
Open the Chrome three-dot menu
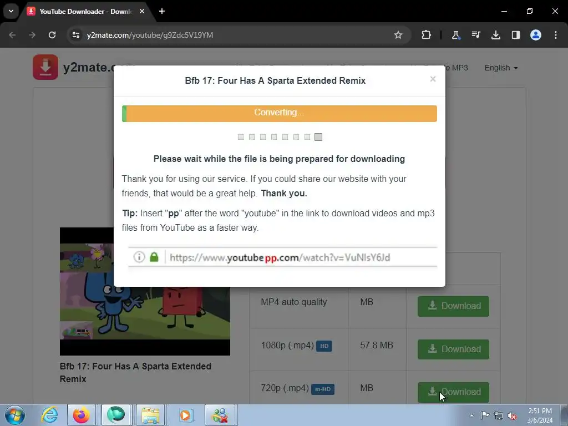[x=556, y=35]
